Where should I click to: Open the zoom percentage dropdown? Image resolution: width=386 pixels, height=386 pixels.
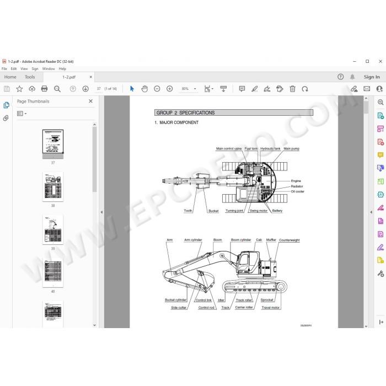coord(195,89)
